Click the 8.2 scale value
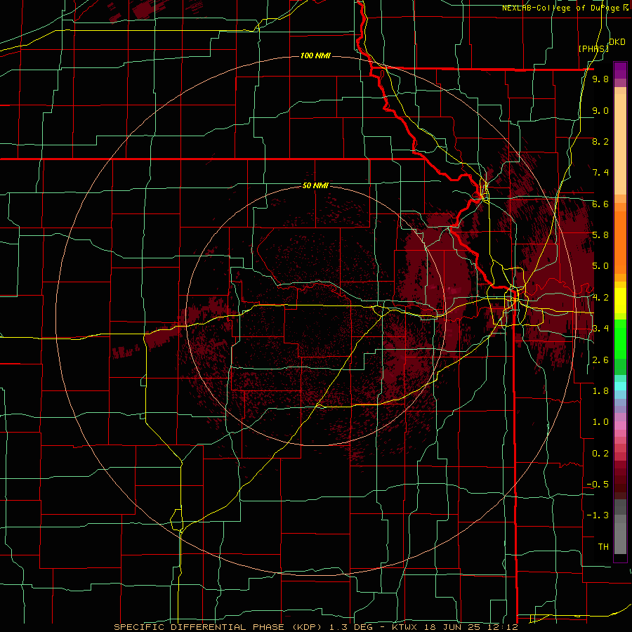 (x=600, y=141)
